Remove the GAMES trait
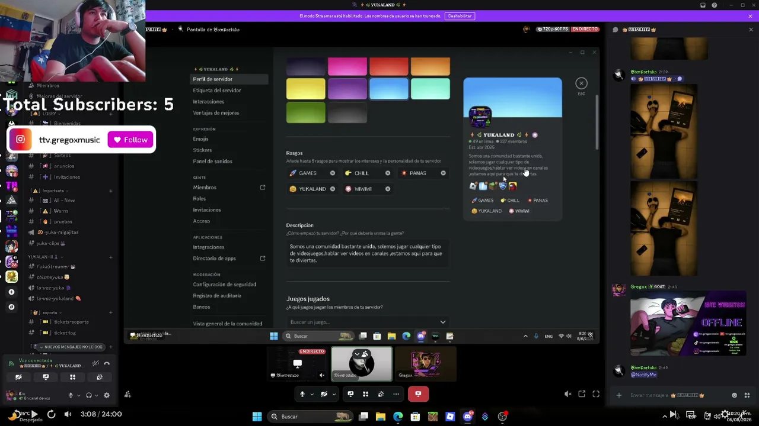 point(332,173)
